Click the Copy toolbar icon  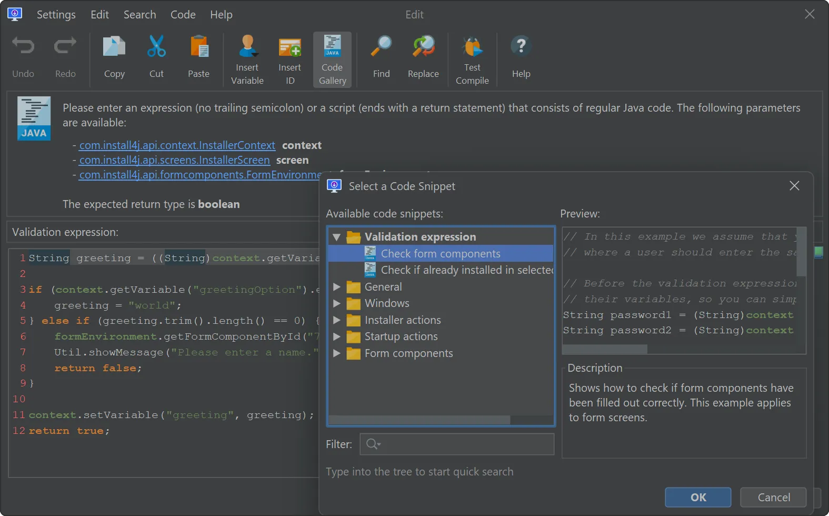point(114,46)
